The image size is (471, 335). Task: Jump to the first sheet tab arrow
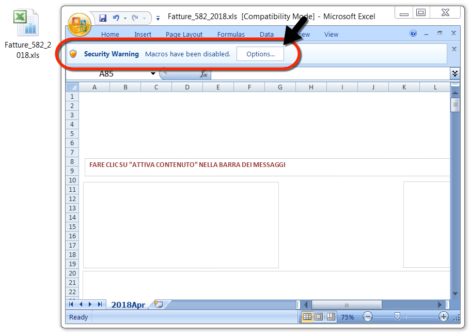click(71, 304)
